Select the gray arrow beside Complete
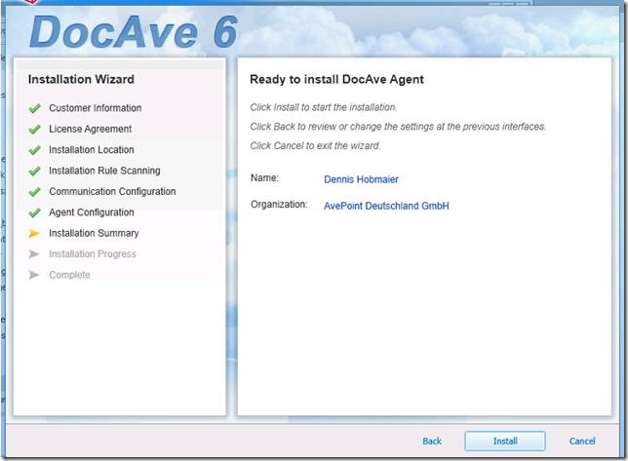The image size is (628, 461). click(34, 275)
